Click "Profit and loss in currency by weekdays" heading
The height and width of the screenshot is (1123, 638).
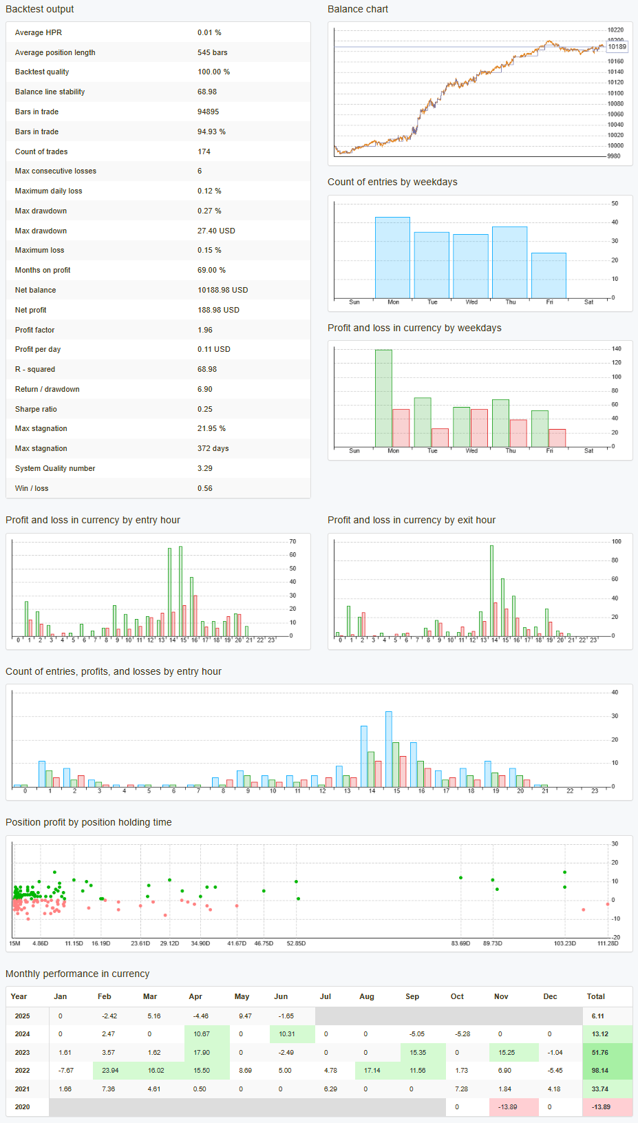414,328
